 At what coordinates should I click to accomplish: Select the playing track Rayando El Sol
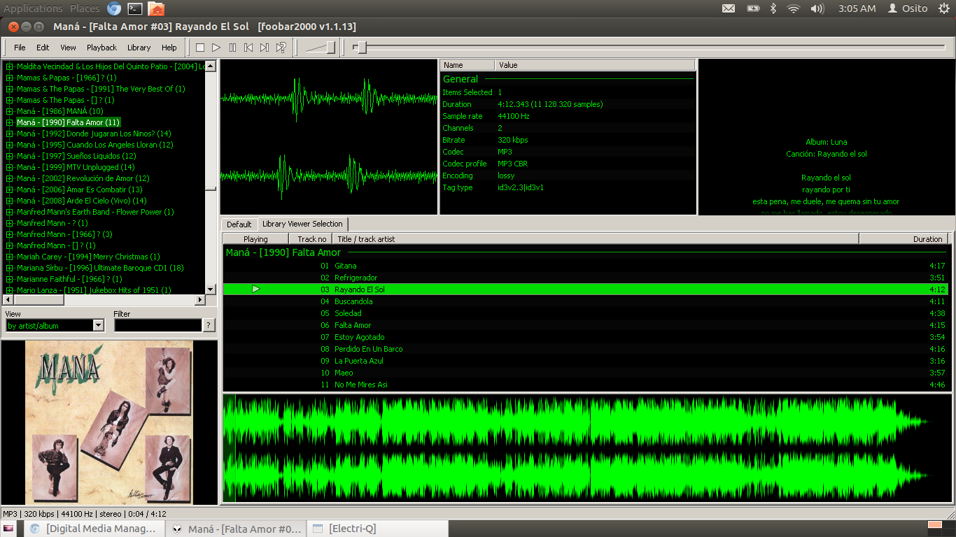[x=586, y=289]
